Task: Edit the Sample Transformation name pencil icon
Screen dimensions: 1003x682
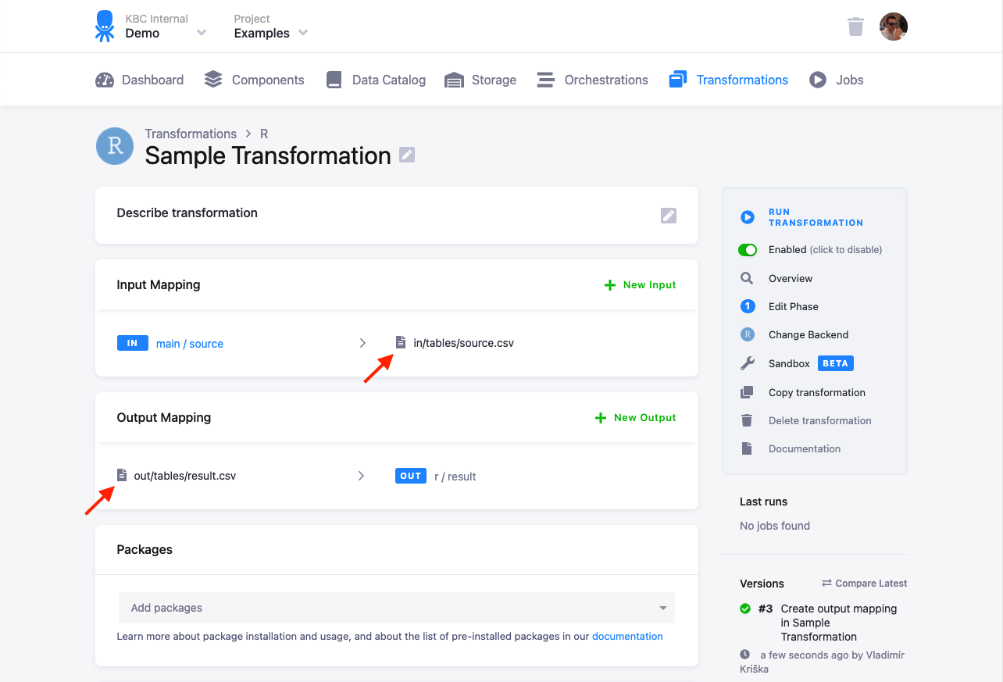Action: tap(407, 155)
